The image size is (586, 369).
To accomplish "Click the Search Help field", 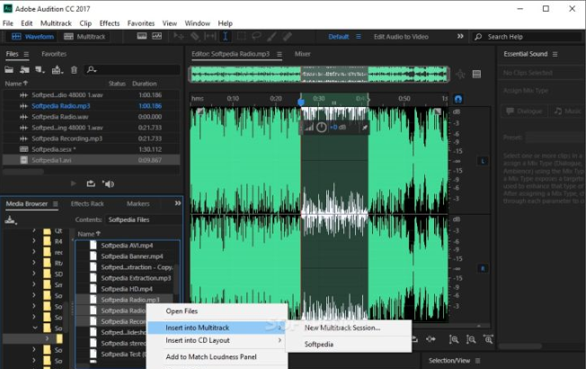I will pyautogui.click(x=527, y=37).
